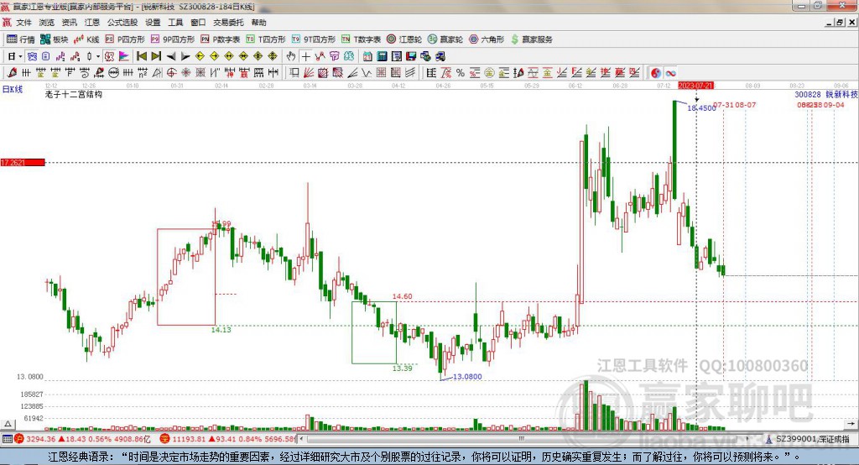Click the 老子十二宫结构 indicator title
This screenshot has width=859, height=465.
coord(74,94)
